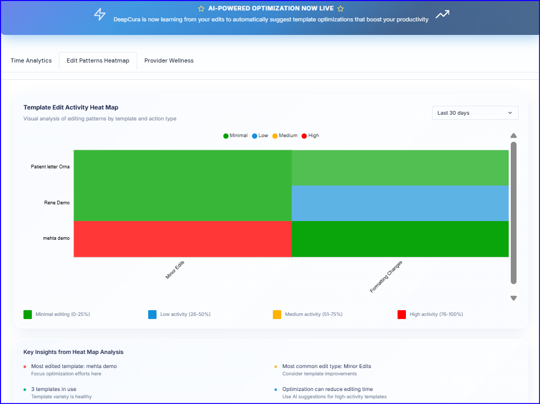Click the mehta demo axis label
The height and width of the screenshot is (404, 540).
[x=56, y=238]
